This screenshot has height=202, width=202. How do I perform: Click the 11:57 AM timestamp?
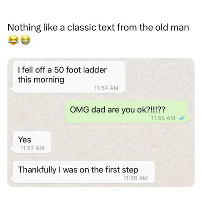32,148
